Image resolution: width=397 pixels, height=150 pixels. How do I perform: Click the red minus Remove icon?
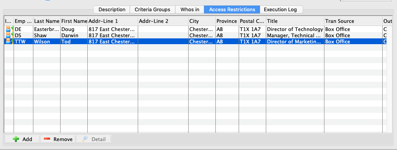click(x=47, y=139)
